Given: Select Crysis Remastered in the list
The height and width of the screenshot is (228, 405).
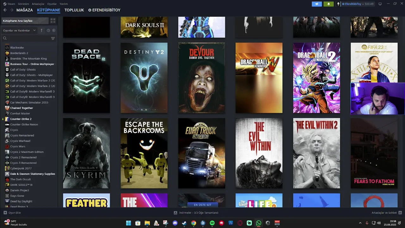Looking at the screenshot, I should point(22,135).
